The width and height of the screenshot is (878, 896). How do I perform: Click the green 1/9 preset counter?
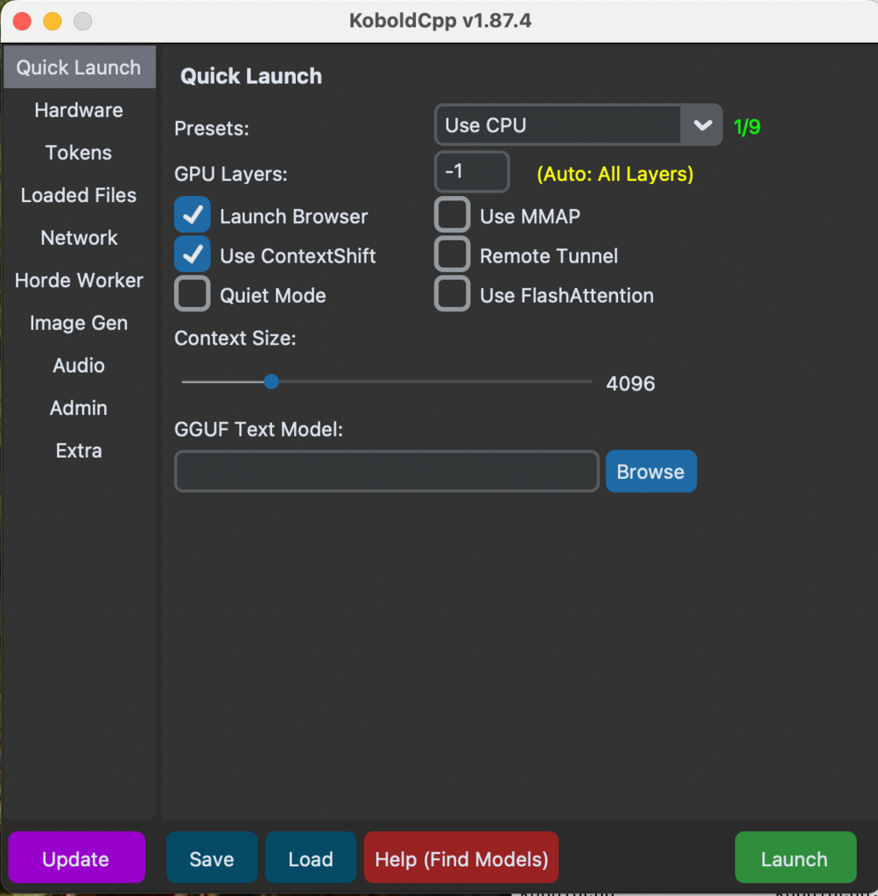pyautogui.click(x=747, y=127)
